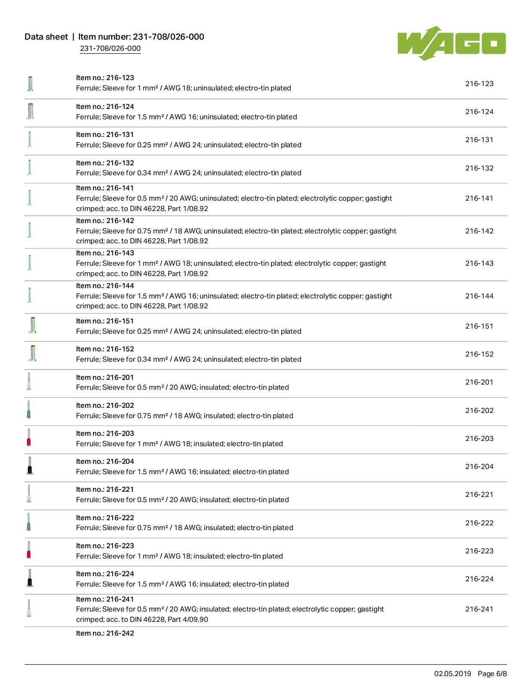Open the 216-222 link in right column
This screenshot has height=689, width=532.
pos(479,523)
